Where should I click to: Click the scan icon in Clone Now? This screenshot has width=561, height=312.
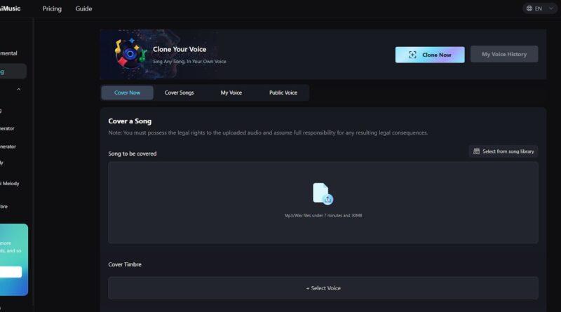click(x=412, y=55)
